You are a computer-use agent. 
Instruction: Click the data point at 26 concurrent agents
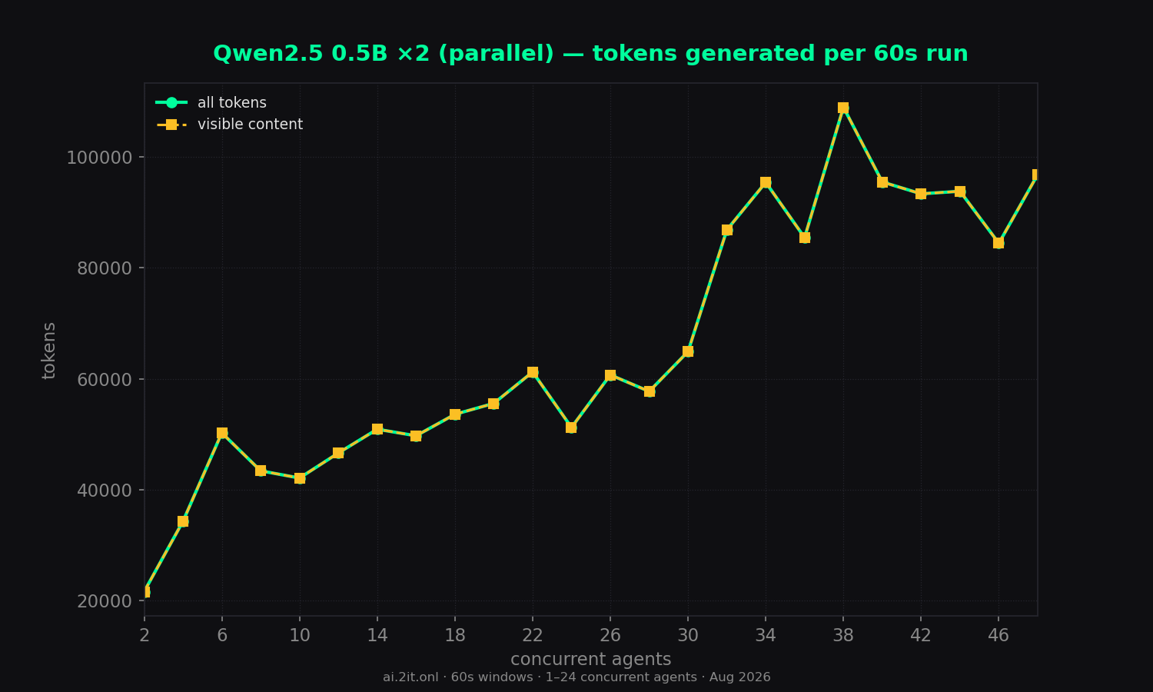click(x=610, y=375)
